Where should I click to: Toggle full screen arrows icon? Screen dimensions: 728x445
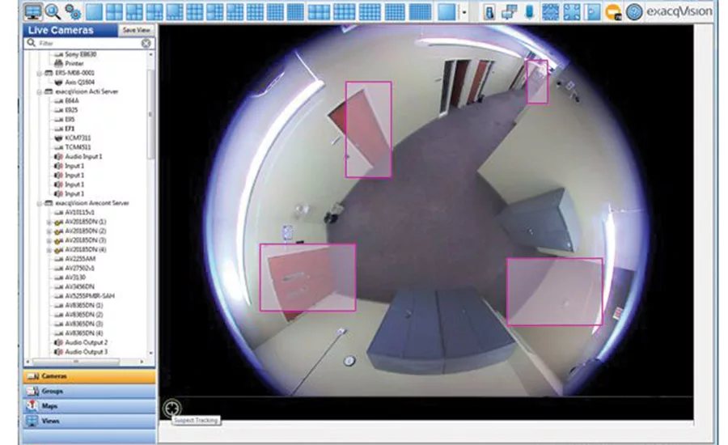(x=572, y=11)
